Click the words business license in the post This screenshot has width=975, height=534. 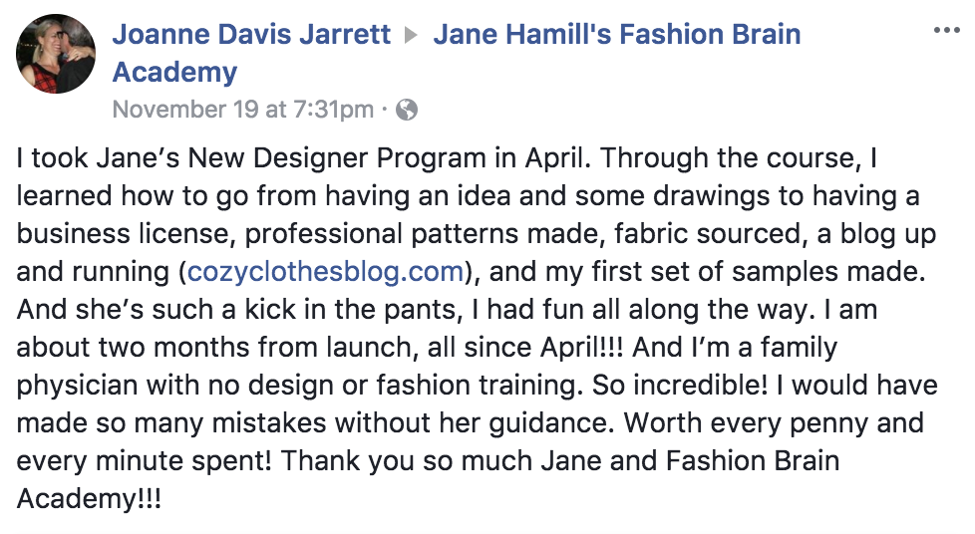pos(127,234)
